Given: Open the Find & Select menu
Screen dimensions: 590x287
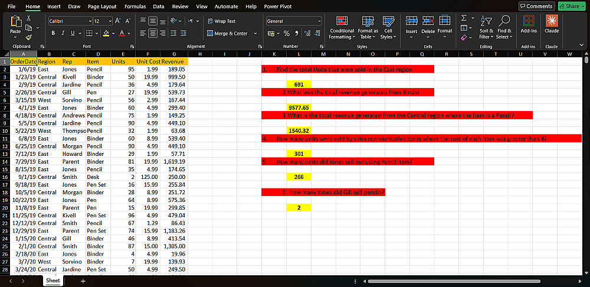Looking at the screenshot, I should (x=504, y=27).
